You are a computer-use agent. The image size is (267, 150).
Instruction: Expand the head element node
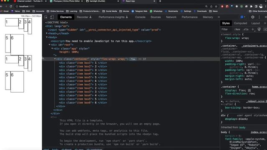[x=47, y=33]
